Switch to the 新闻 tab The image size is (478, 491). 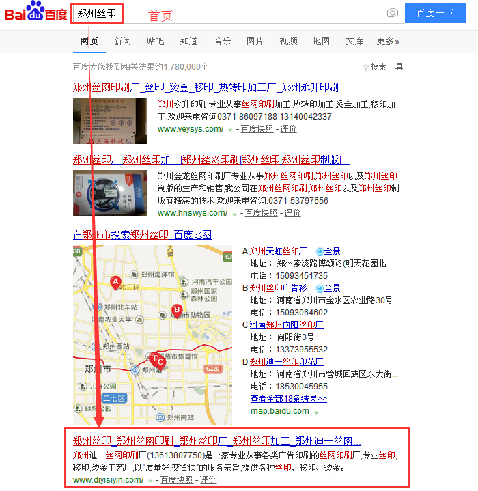pos(122,42)
